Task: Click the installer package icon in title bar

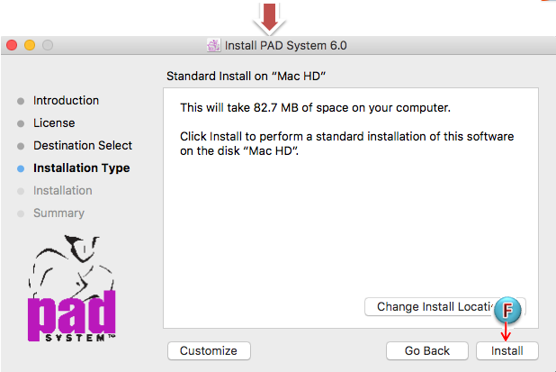Action: 213,45
